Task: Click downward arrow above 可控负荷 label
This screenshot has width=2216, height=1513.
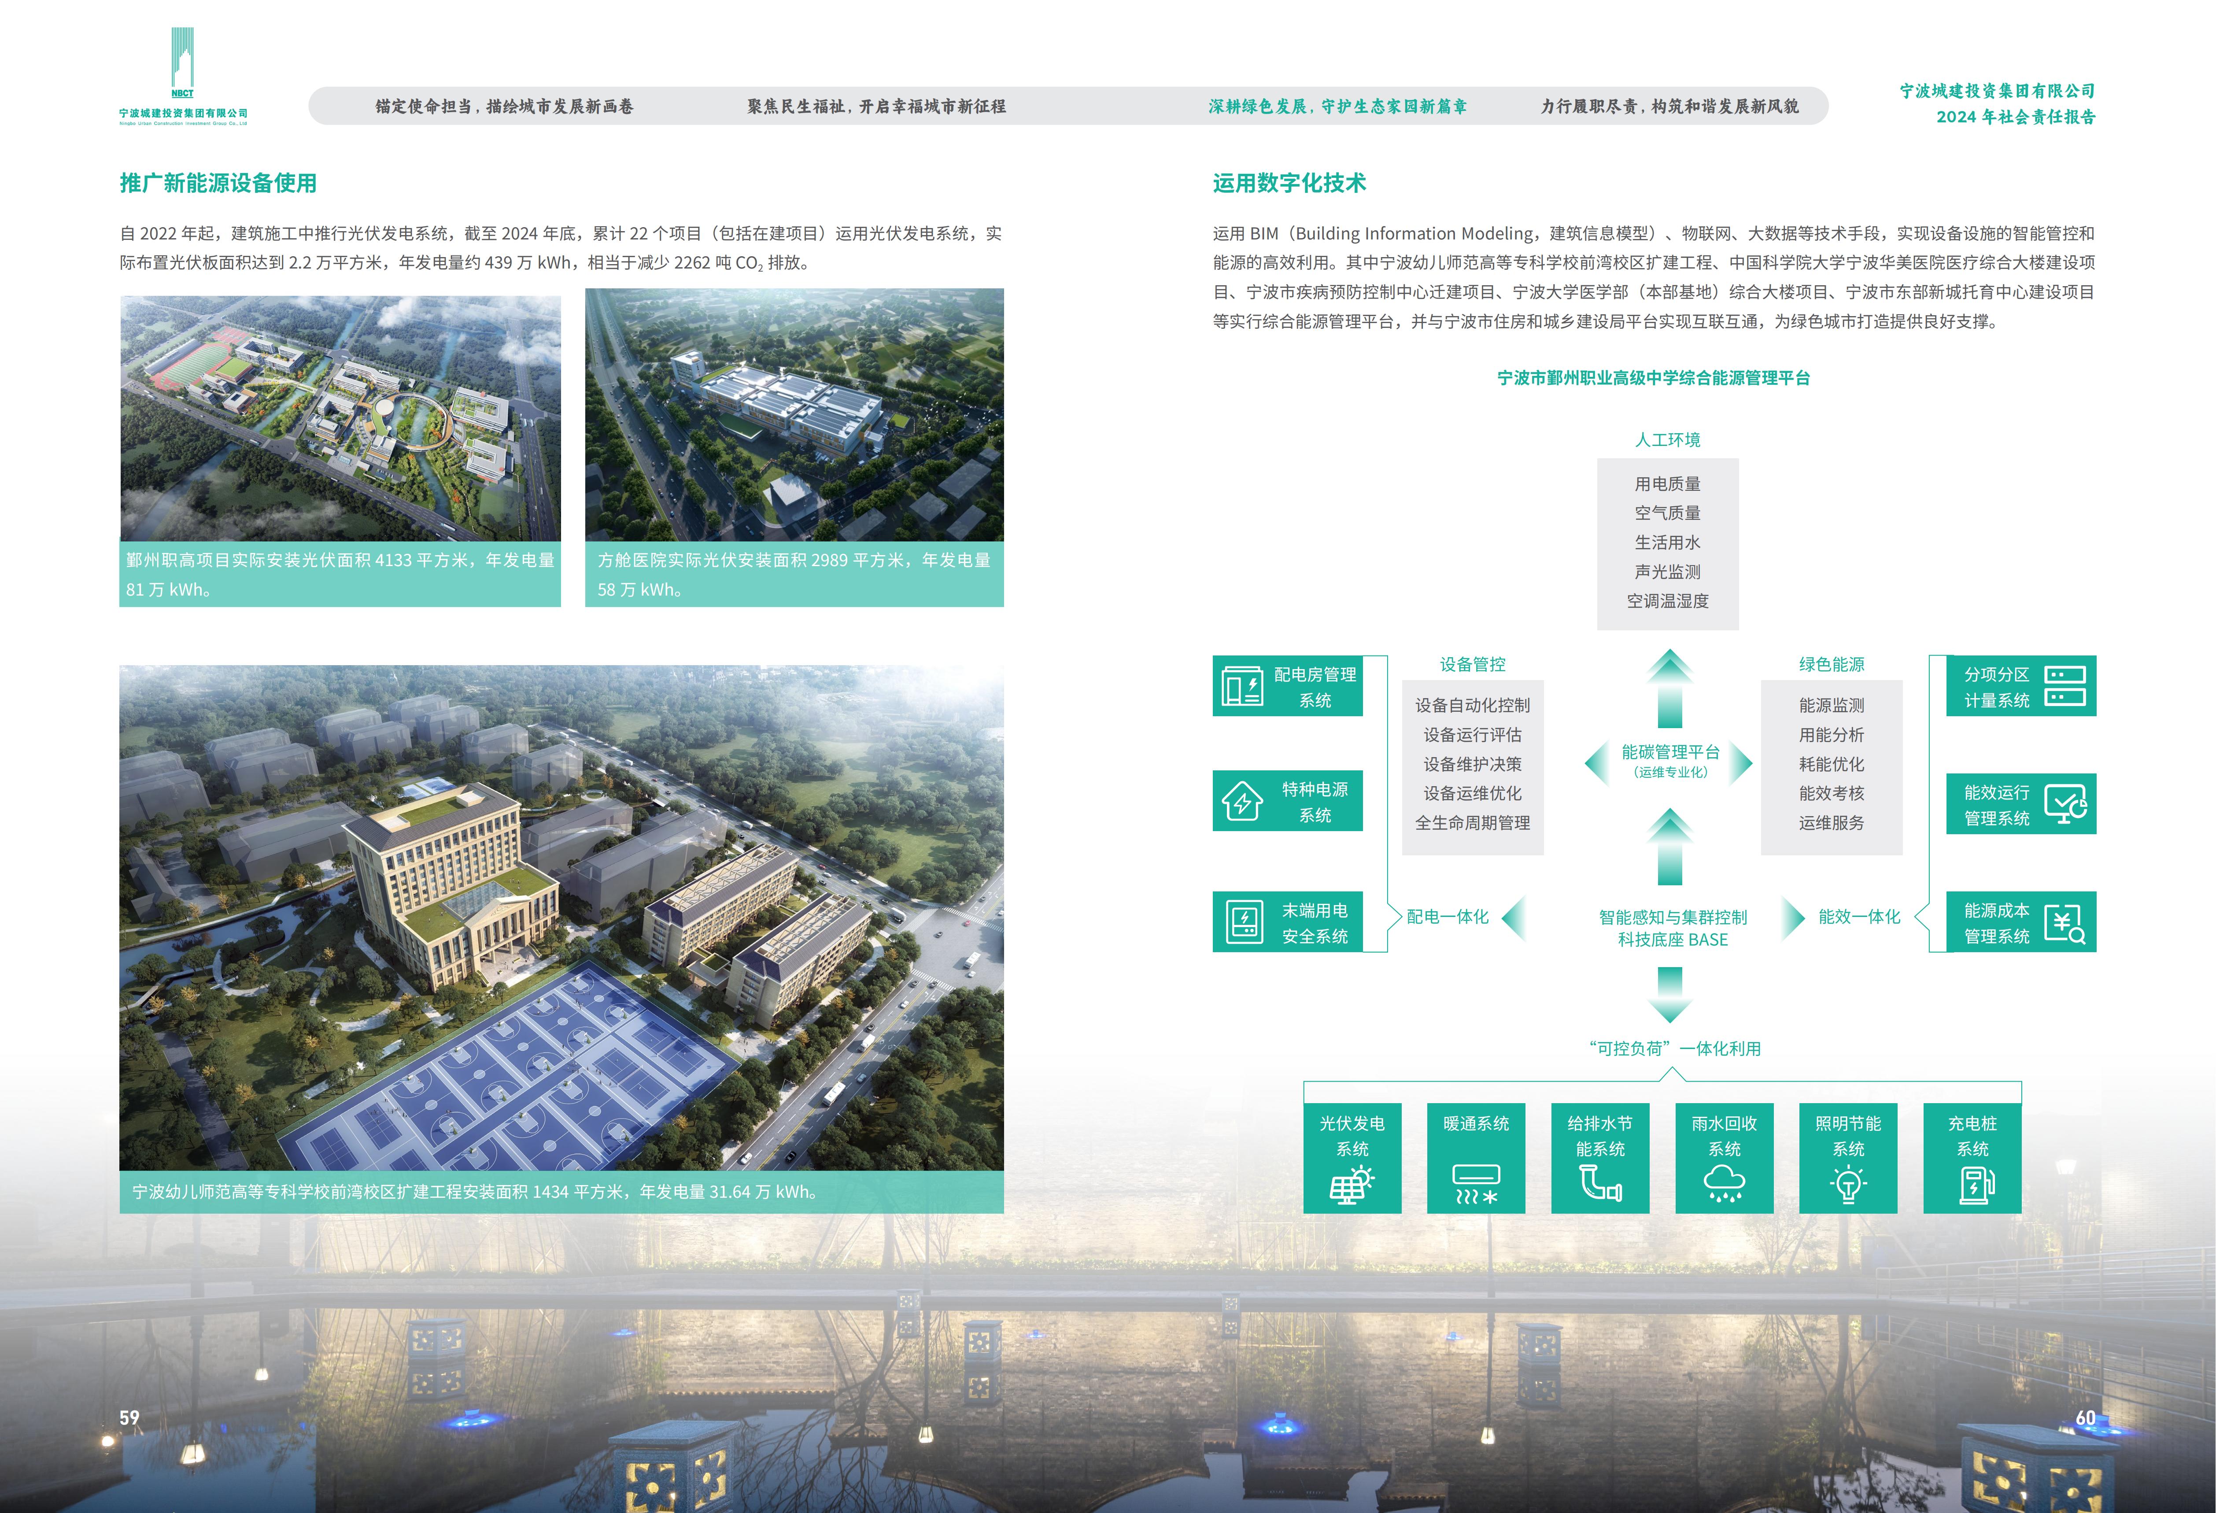Action: point(1669,994)
